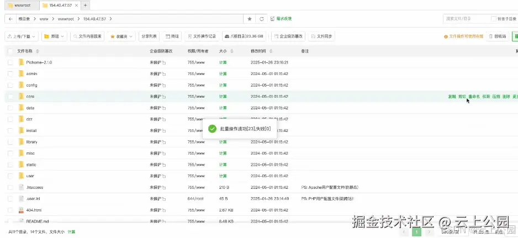Enable include subdirectories (包含子目录) checkbox
This screenshot has width=518, height=238.
click(494, 19)
